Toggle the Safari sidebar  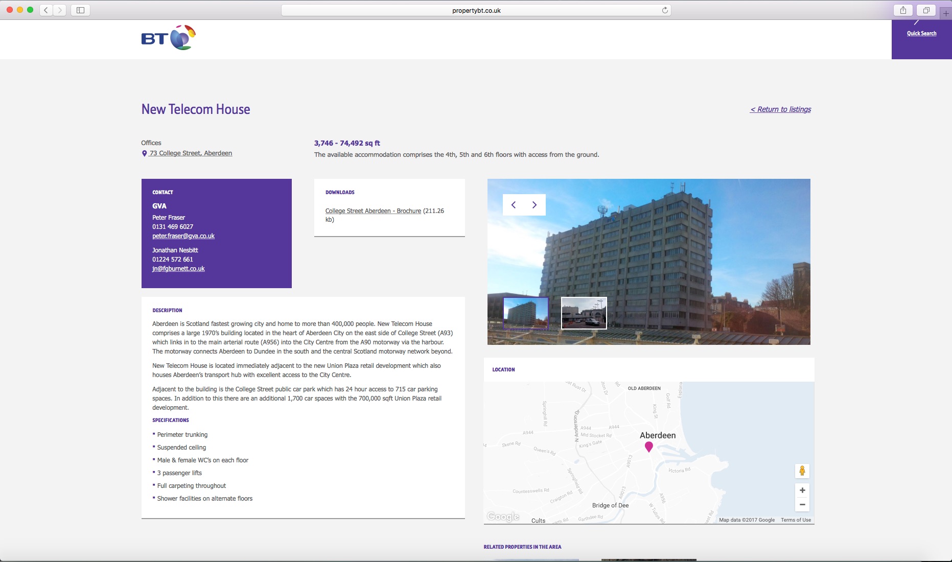coord(80,10)
